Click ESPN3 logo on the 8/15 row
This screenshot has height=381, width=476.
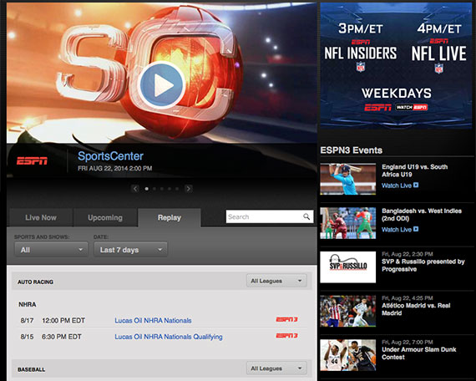coord(286,335)
